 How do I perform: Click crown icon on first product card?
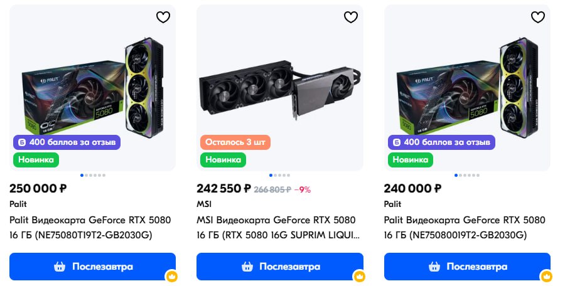(x=172, y=276)
